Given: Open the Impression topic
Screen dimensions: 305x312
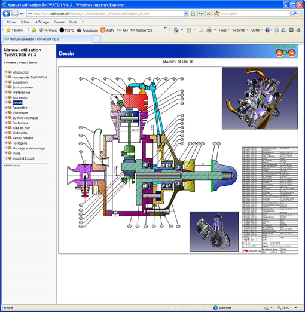Looking at the screenshot, I should click(20, 97).
